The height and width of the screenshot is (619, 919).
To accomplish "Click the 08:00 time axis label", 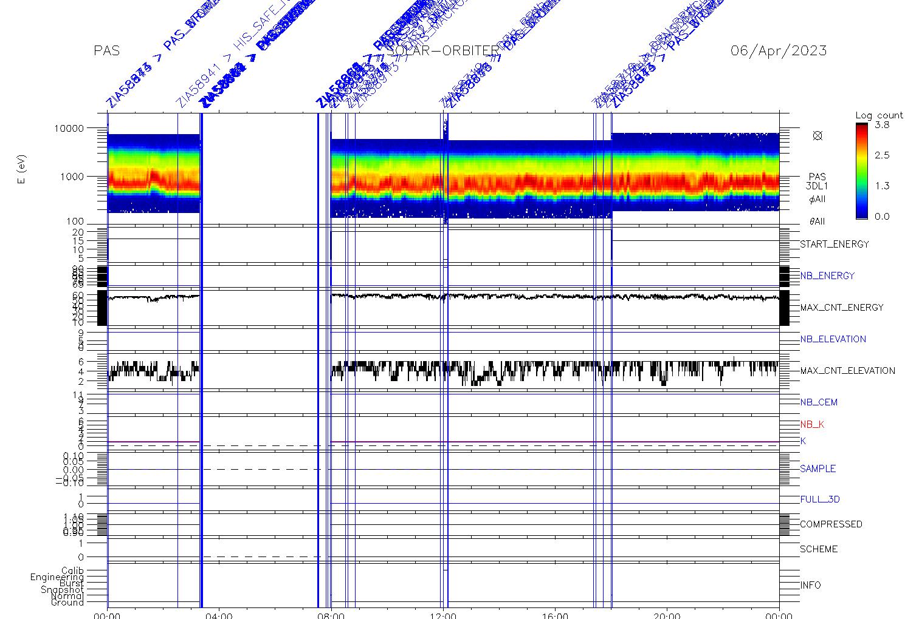I will click(x=331, y=615).
